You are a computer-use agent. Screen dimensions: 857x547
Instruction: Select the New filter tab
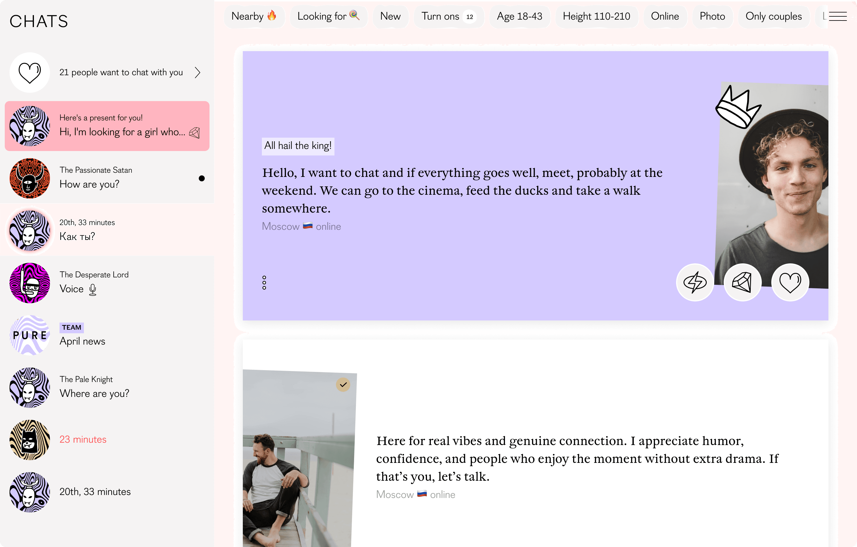[x=390, y=16]
